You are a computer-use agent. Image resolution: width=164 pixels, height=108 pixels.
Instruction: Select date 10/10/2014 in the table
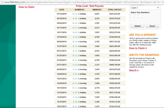click(x=62, y=37)
